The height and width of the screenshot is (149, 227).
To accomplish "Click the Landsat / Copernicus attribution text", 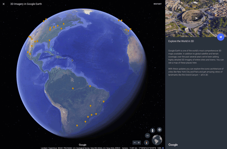I will (49, 148).
